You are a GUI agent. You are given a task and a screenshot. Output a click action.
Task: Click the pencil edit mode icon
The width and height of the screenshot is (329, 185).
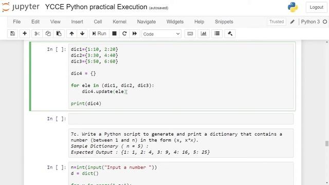[x=293, y=22]
